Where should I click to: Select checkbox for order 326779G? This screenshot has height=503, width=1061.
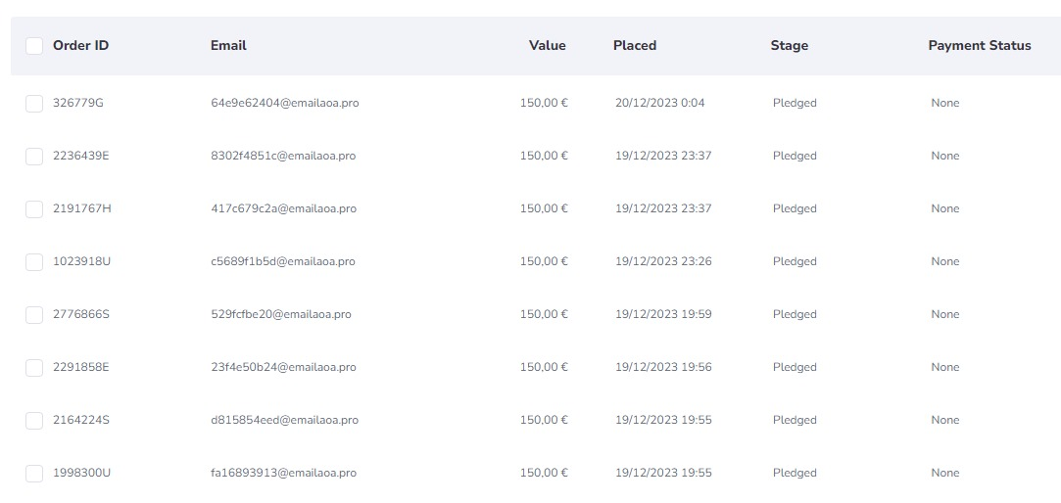coord(34,104)
